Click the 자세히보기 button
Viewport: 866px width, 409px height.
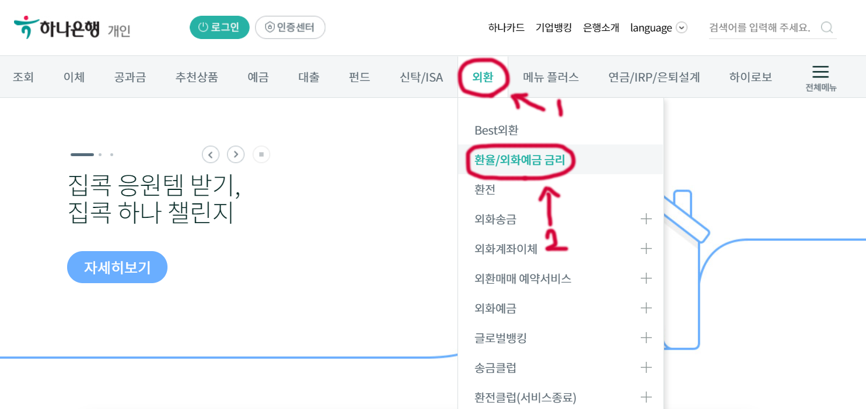click(117, 267)
